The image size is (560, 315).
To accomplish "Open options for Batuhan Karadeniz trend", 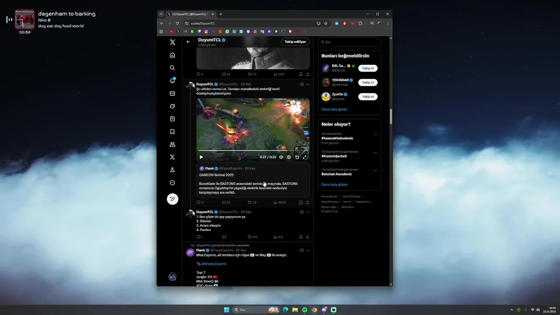I will (375, 171).
